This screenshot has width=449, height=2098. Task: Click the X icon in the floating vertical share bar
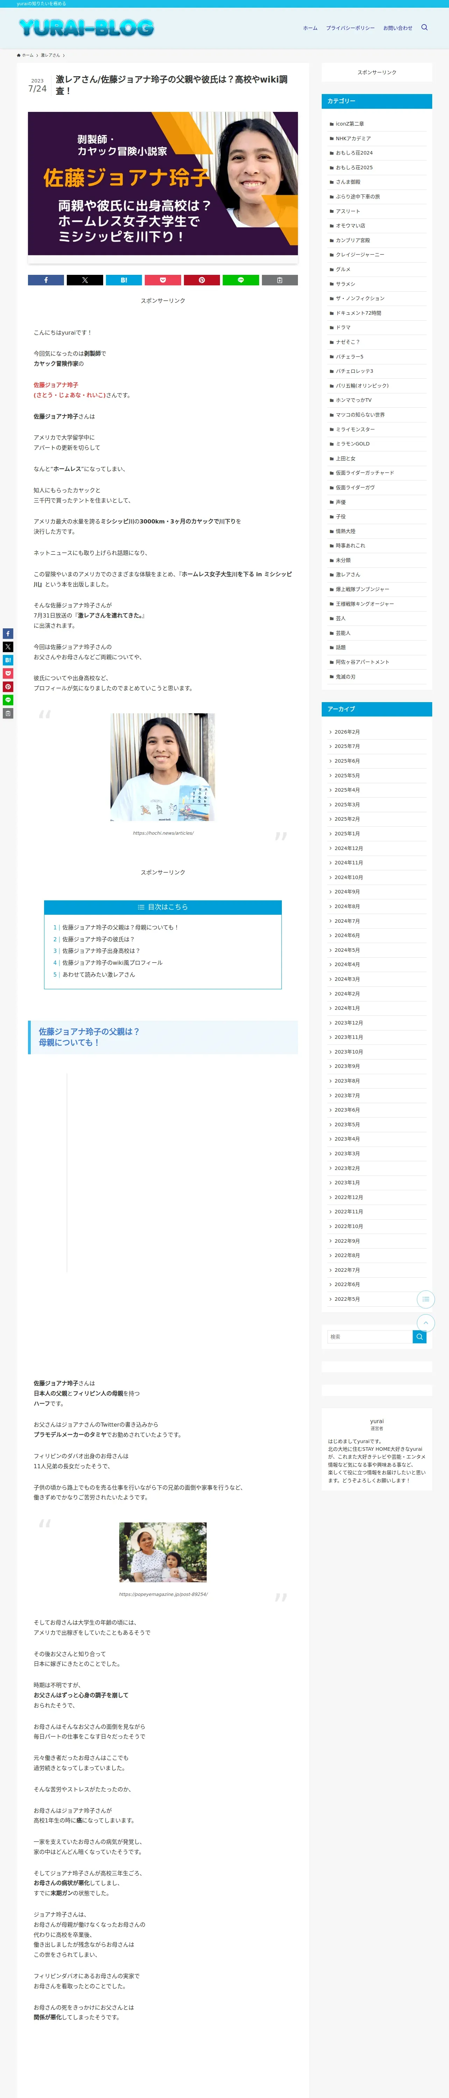click(x=8, y=647)
